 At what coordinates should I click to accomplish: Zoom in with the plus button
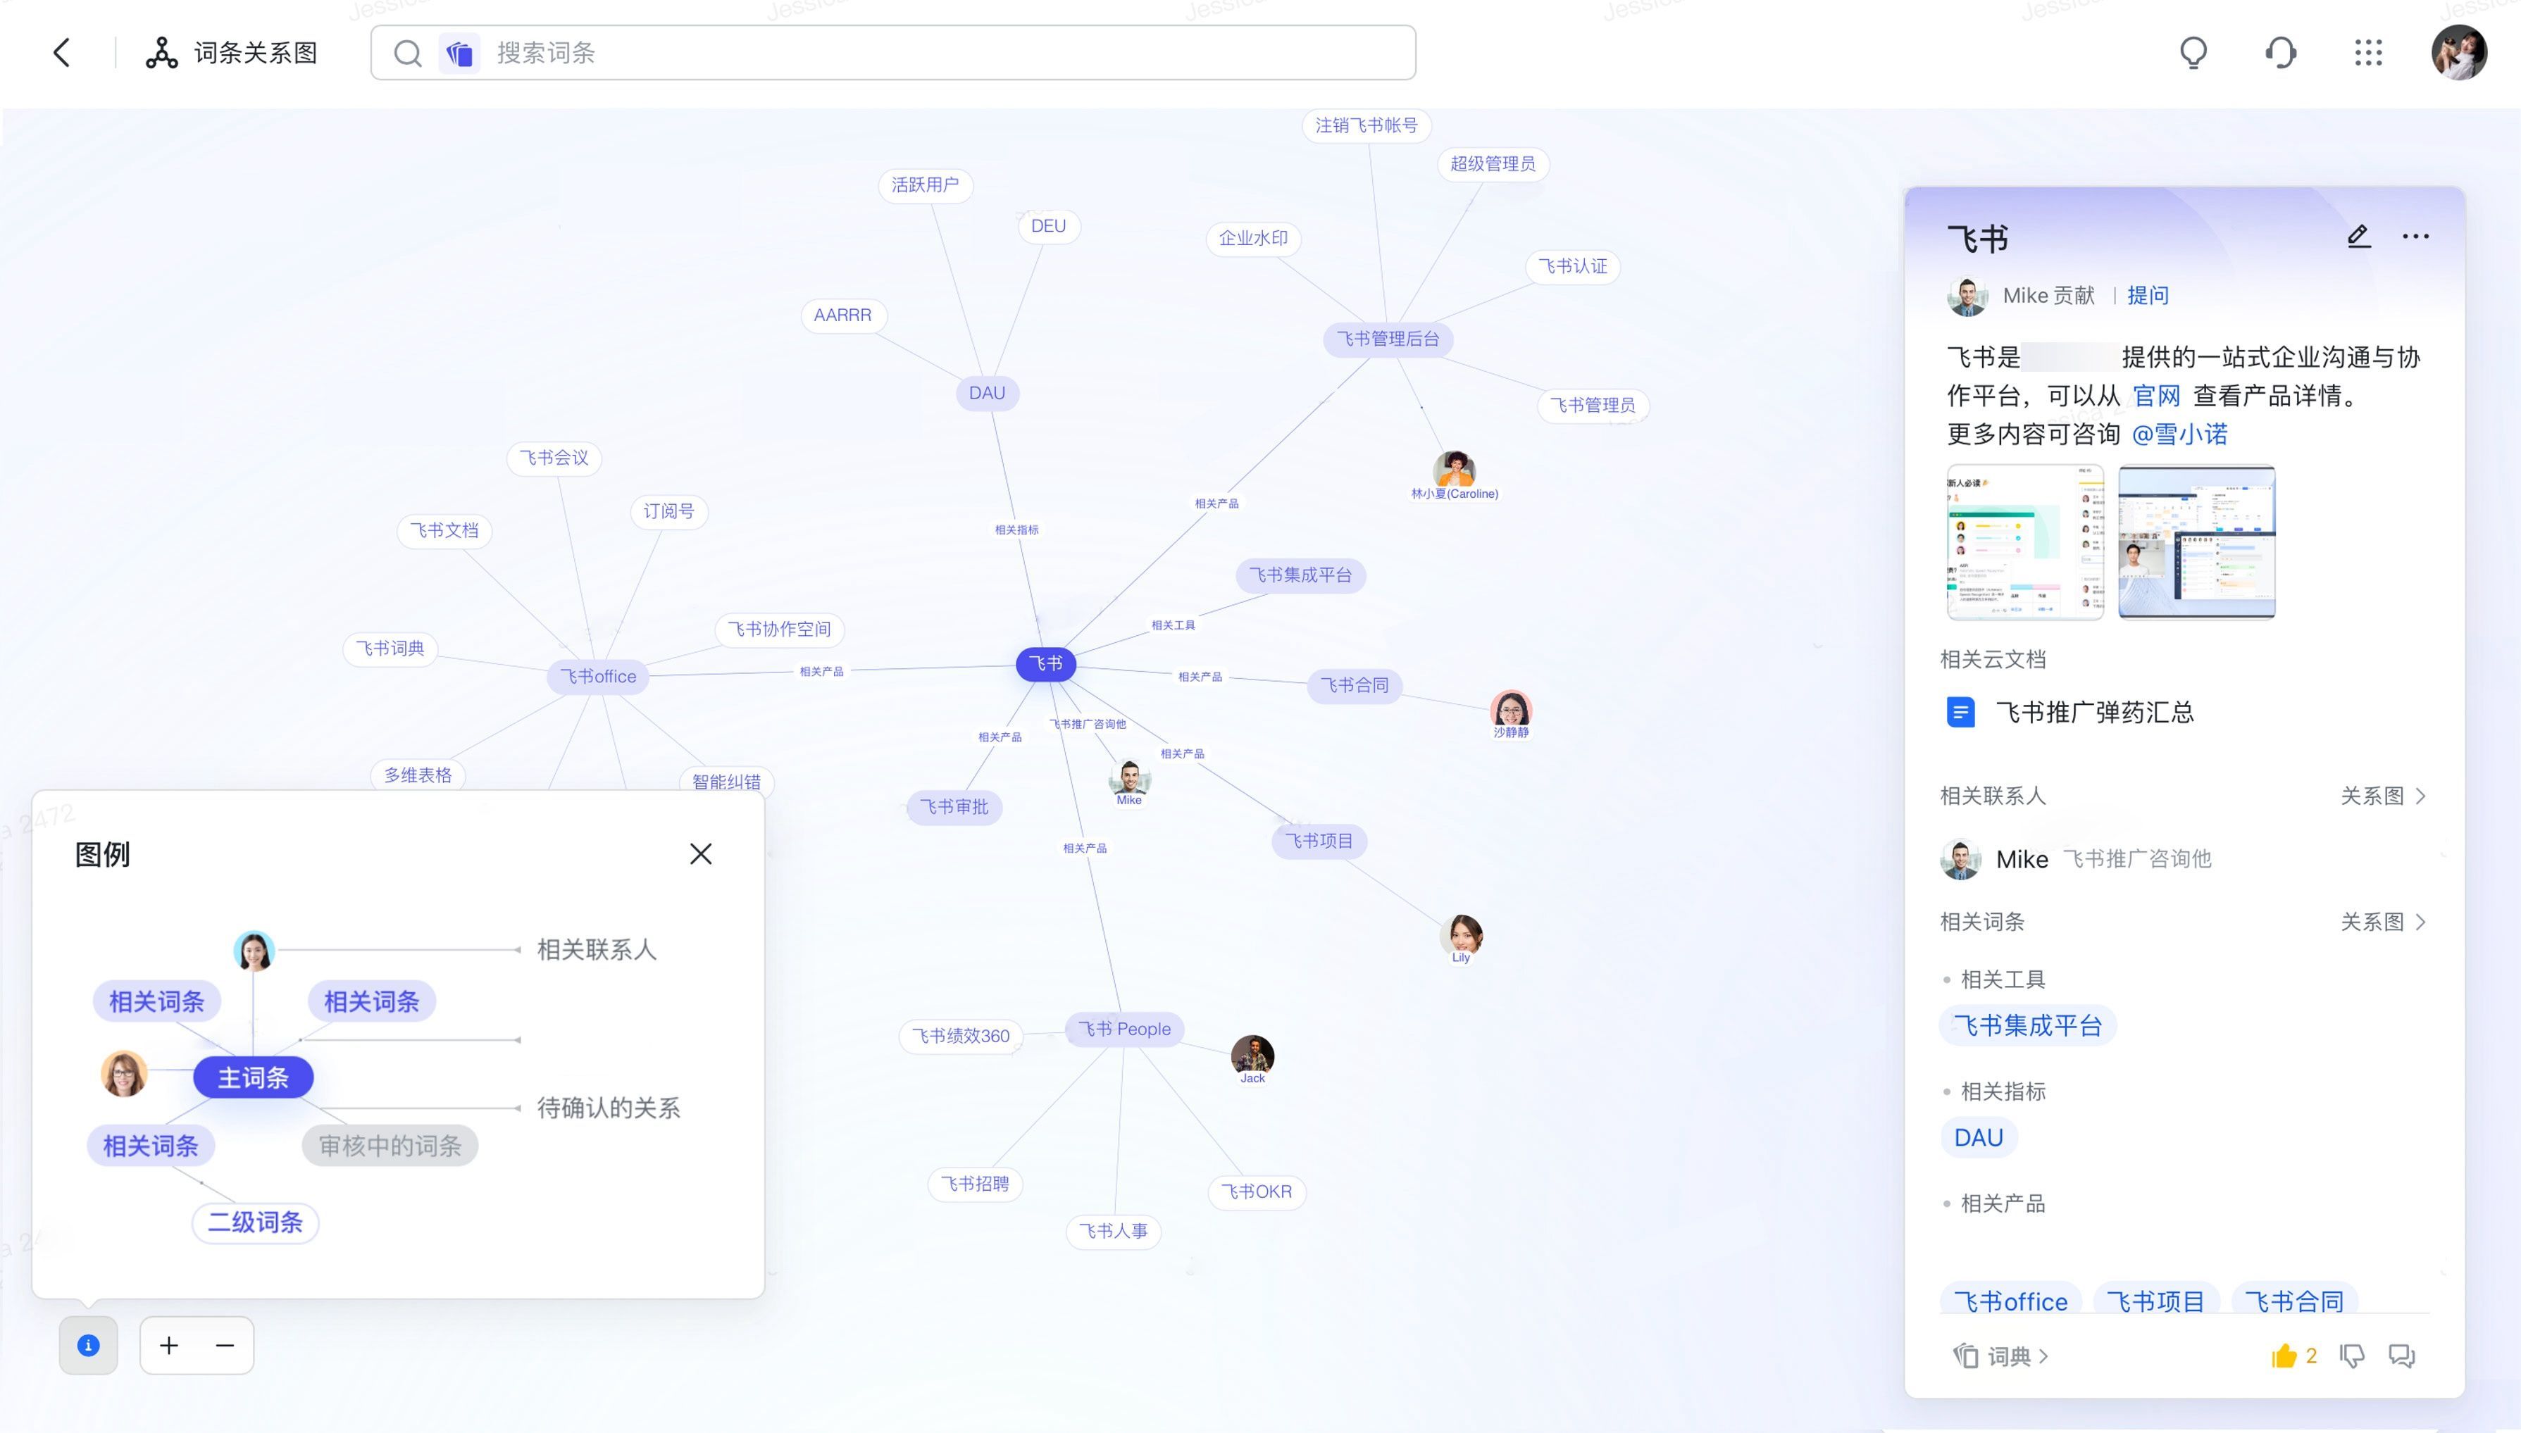168,1346
